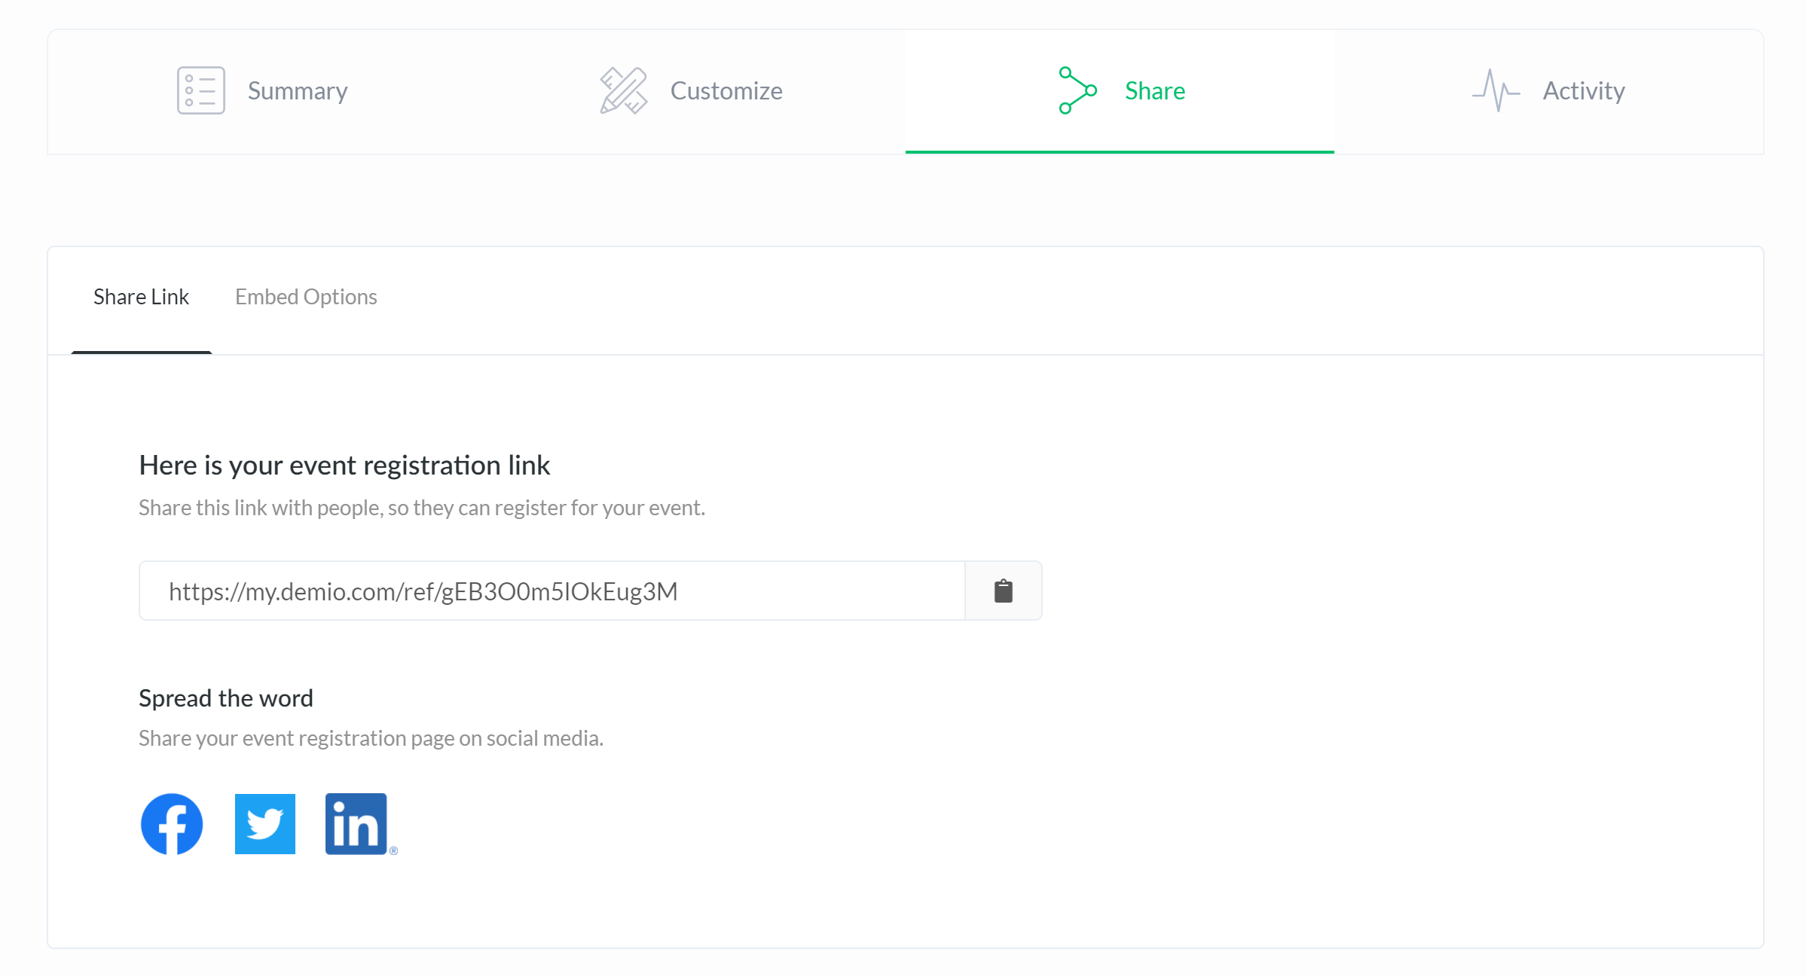The width and height of the screenshot is (1806, 977).
Task: Click 'Share this link with people' description
Action: pyautogui.click(x=422, y=508)
